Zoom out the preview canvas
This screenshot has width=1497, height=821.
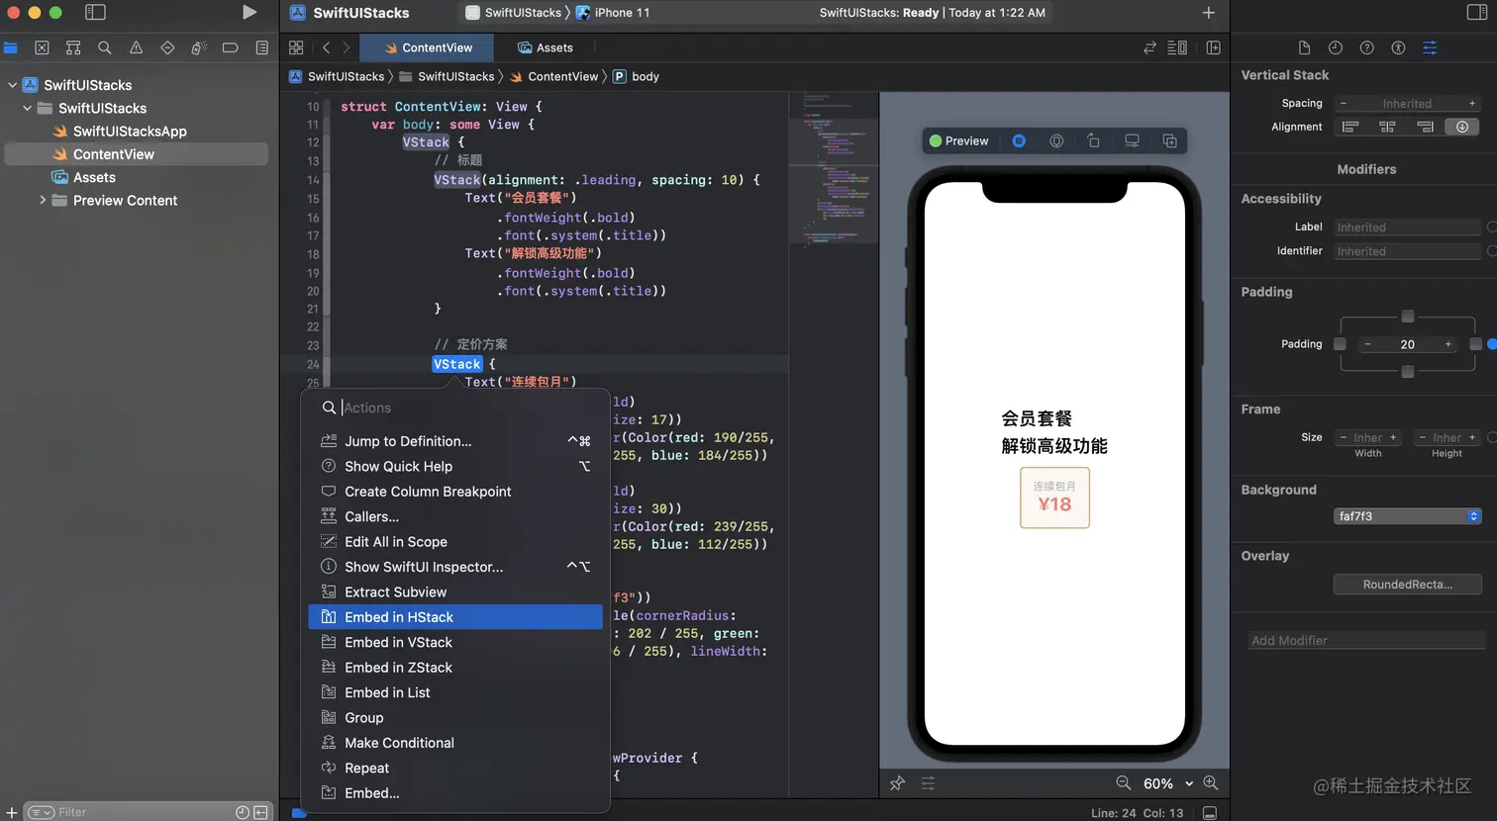[x=1124, y=782]
